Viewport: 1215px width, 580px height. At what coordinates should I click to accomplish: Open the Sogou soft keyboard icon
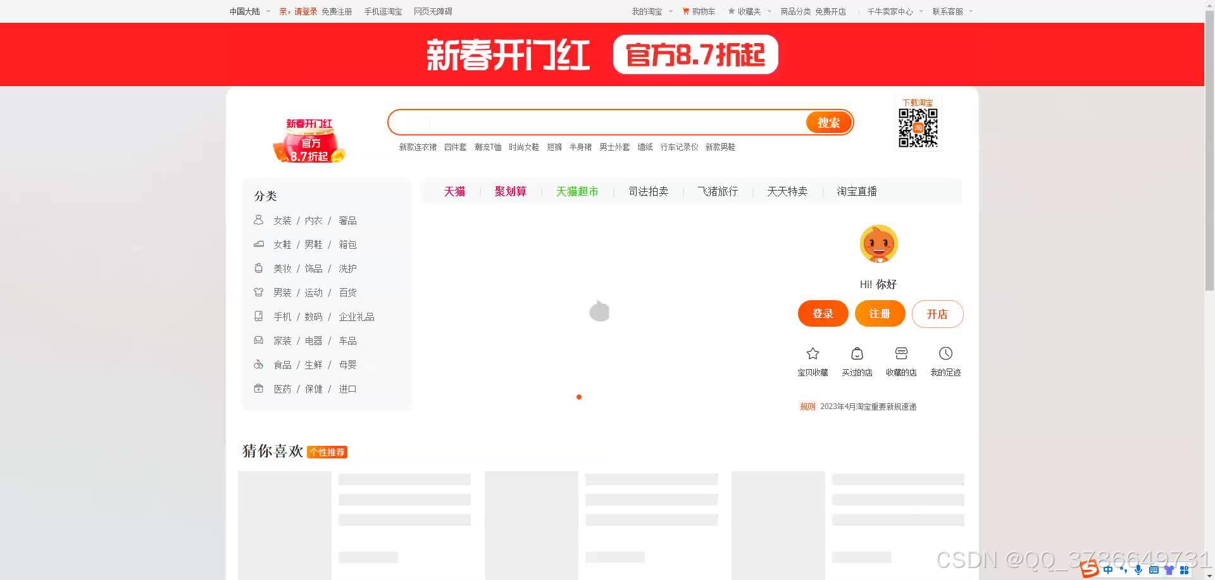coord(1154,570)
